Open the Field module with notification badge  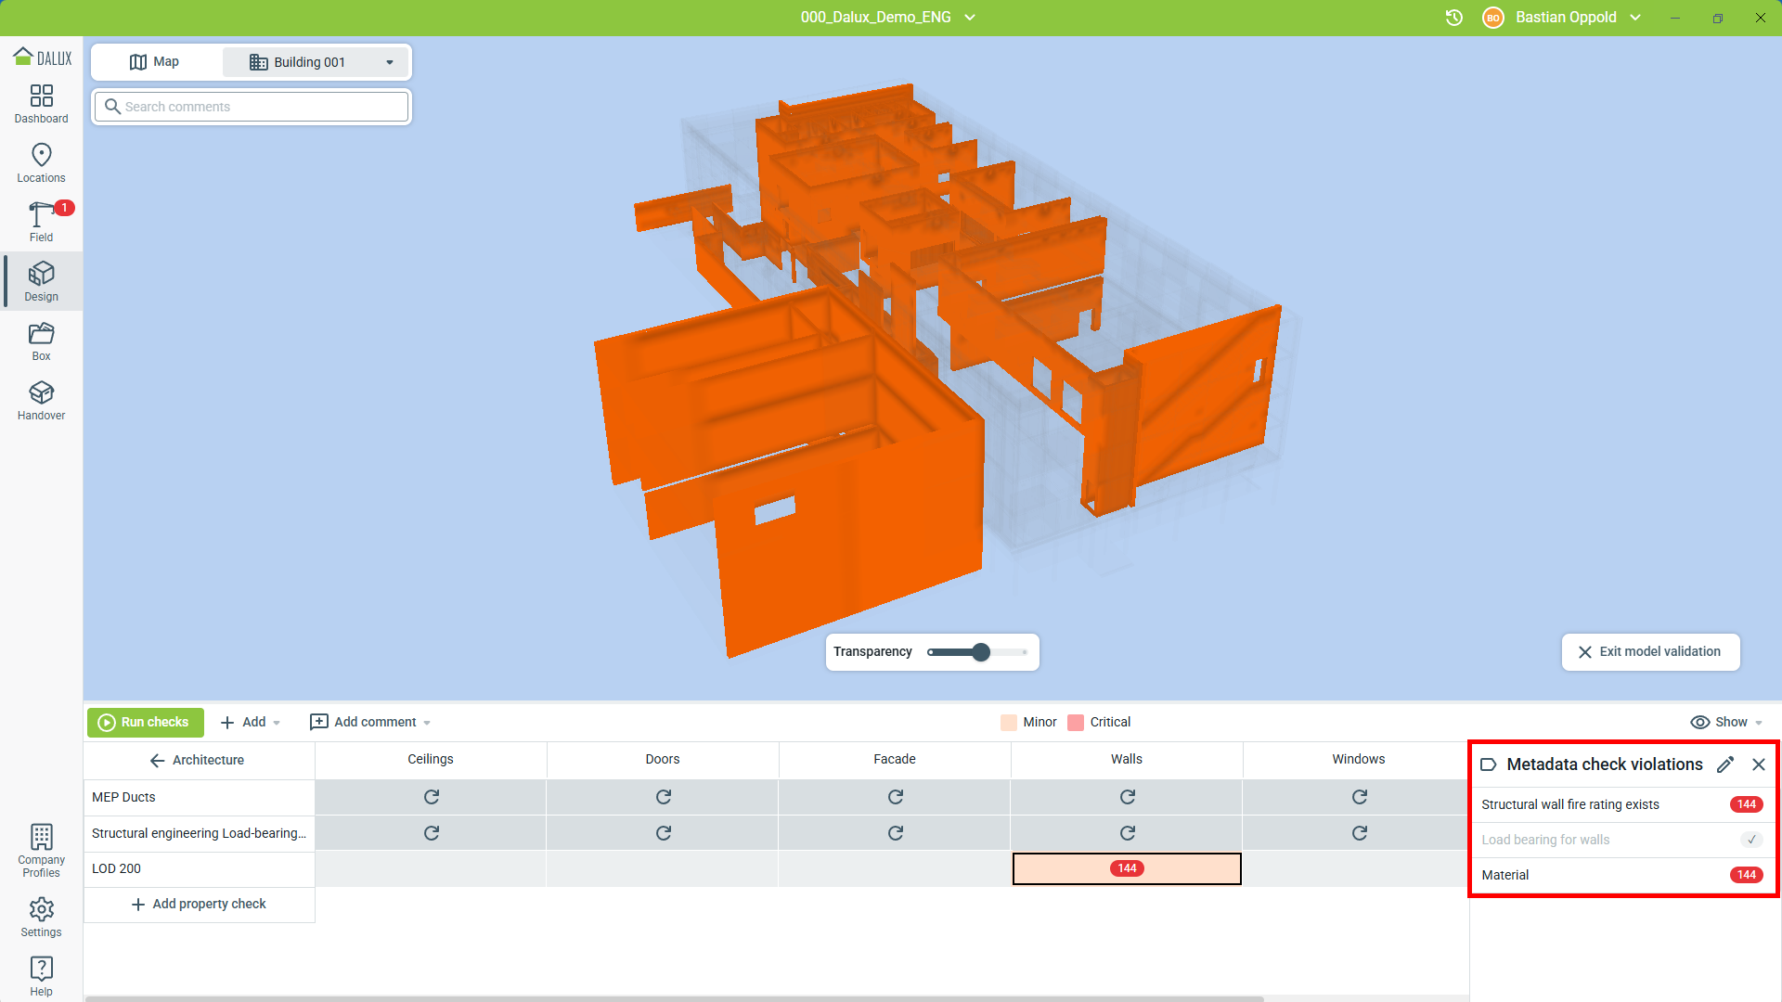pyautogui.click(x=41, y=223)
